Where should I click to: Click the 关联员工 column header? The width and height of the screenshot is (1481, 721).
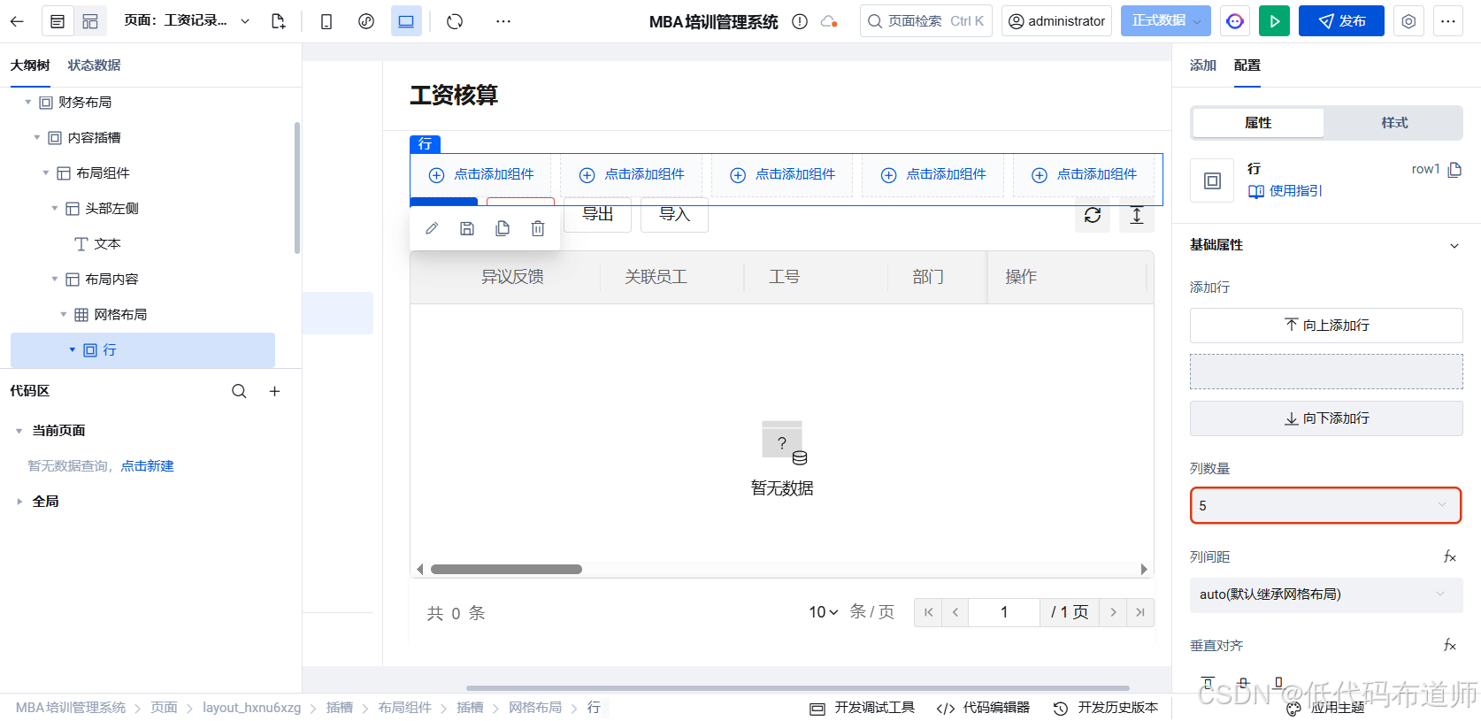[x=656, y=277]
